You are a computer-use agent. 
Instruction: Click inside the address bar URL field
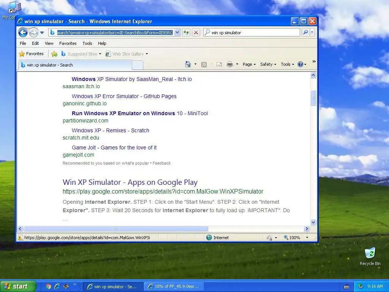(x=115, y=33)
